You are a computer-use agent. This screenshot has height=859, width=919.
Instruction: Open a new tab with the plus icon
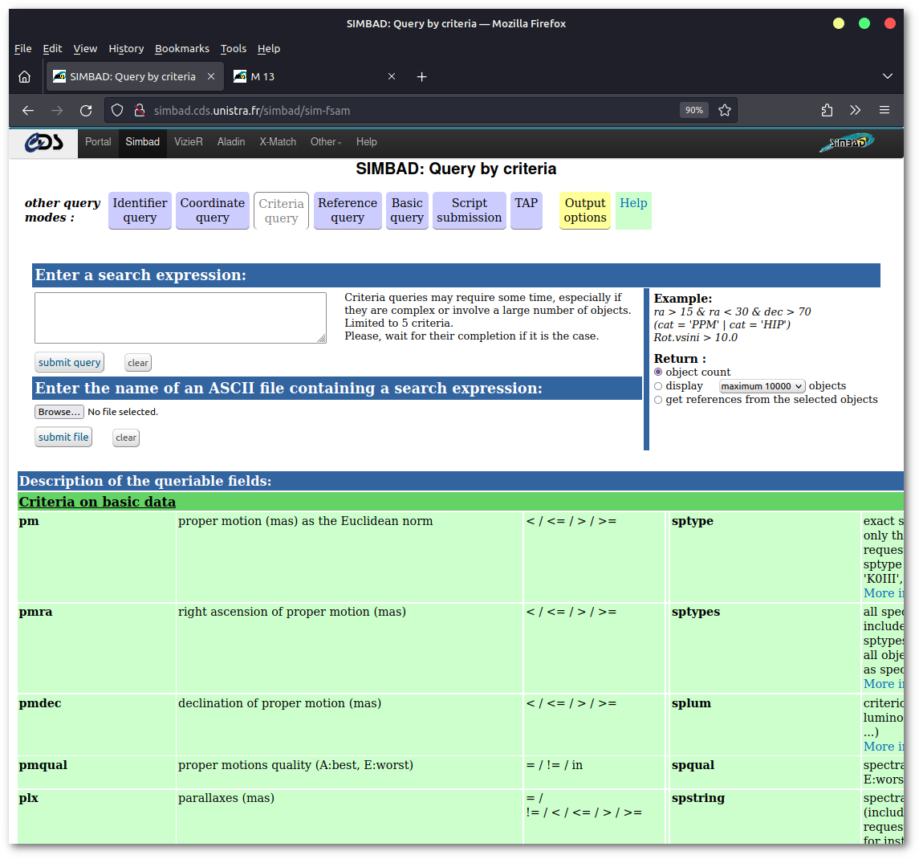[421, 77]
